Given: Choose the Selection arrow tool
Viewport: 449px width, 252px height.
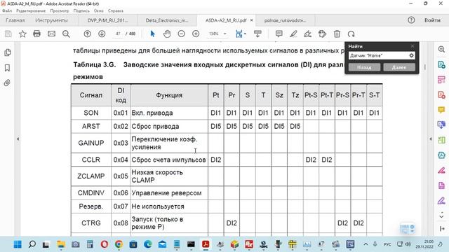Looking at the screenshot, I should tap(152, 34).
